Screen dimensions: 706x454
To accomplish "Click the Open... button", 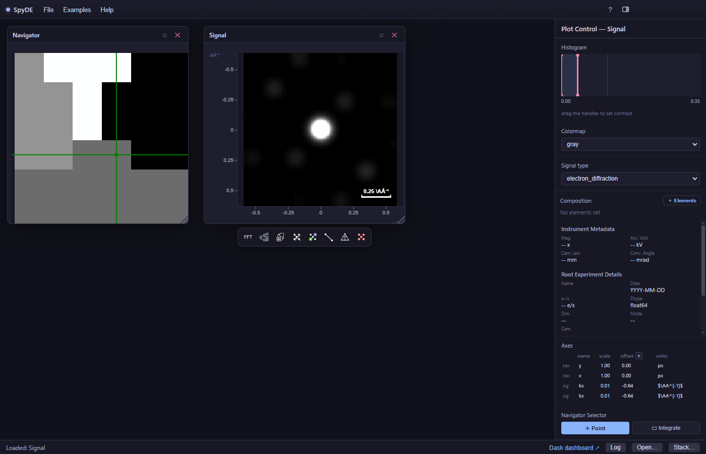I will [647, 447].
